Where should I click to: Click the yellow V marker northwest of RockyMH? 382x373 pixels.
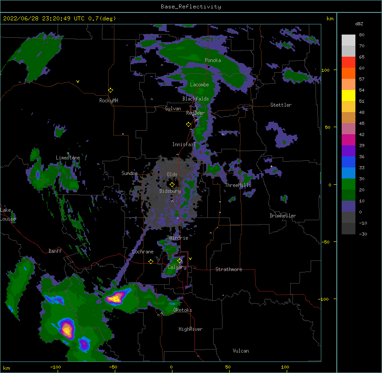coord(78,82)
